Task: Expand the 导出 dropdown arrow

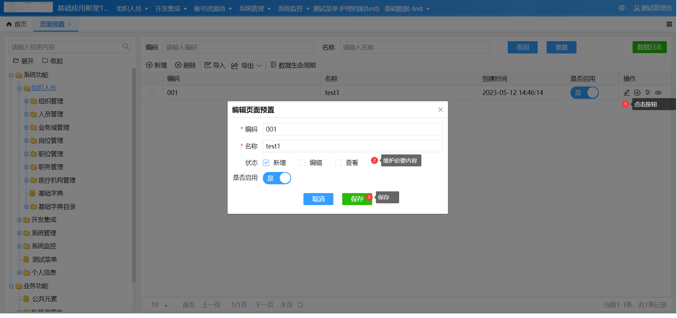Action: (259, 65)
